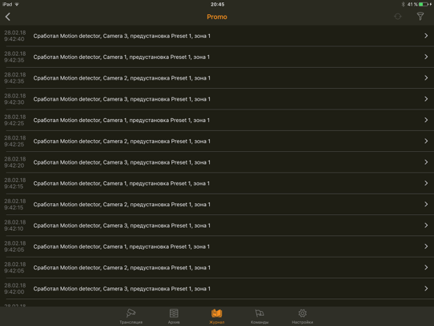The image size is (434, 326).
Task: Tap the chevron of 9:42:15 Camera 1 event
Action: pyautogui.click(x=426, y=183)
